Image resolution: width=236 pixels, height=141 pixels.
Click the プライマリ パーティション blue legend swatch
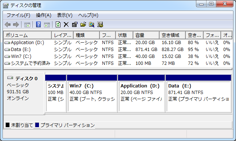tap(37, 125)
